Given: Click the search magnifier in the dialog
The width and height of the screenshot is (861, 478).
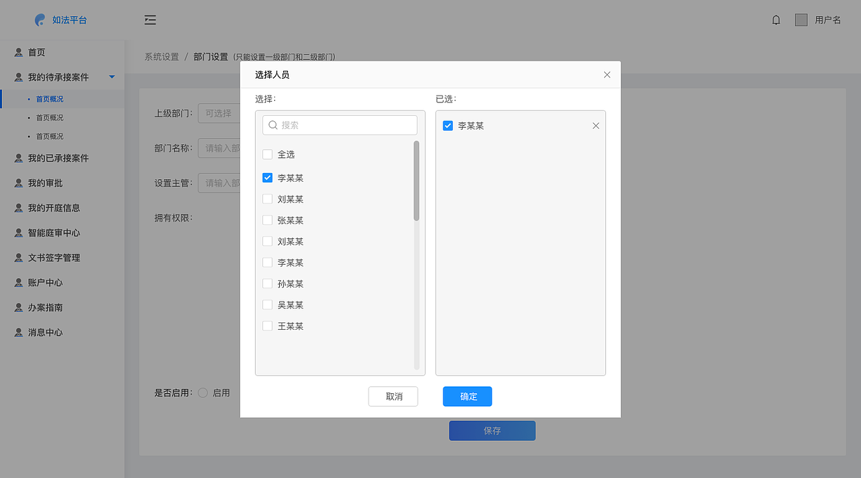Looking at the screenshot, I should click(x=272, y=125).
